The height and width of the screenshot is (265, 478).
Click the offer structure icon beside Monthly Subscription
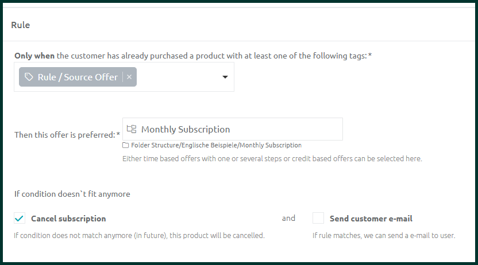coord(132,129)
